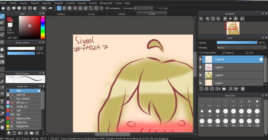Zoom out using Navigator magnifier minus
268x140 pixels.
pos(218,19)
